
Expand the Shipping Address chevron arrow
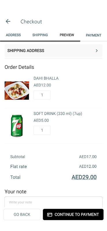[x=97, y=51]
